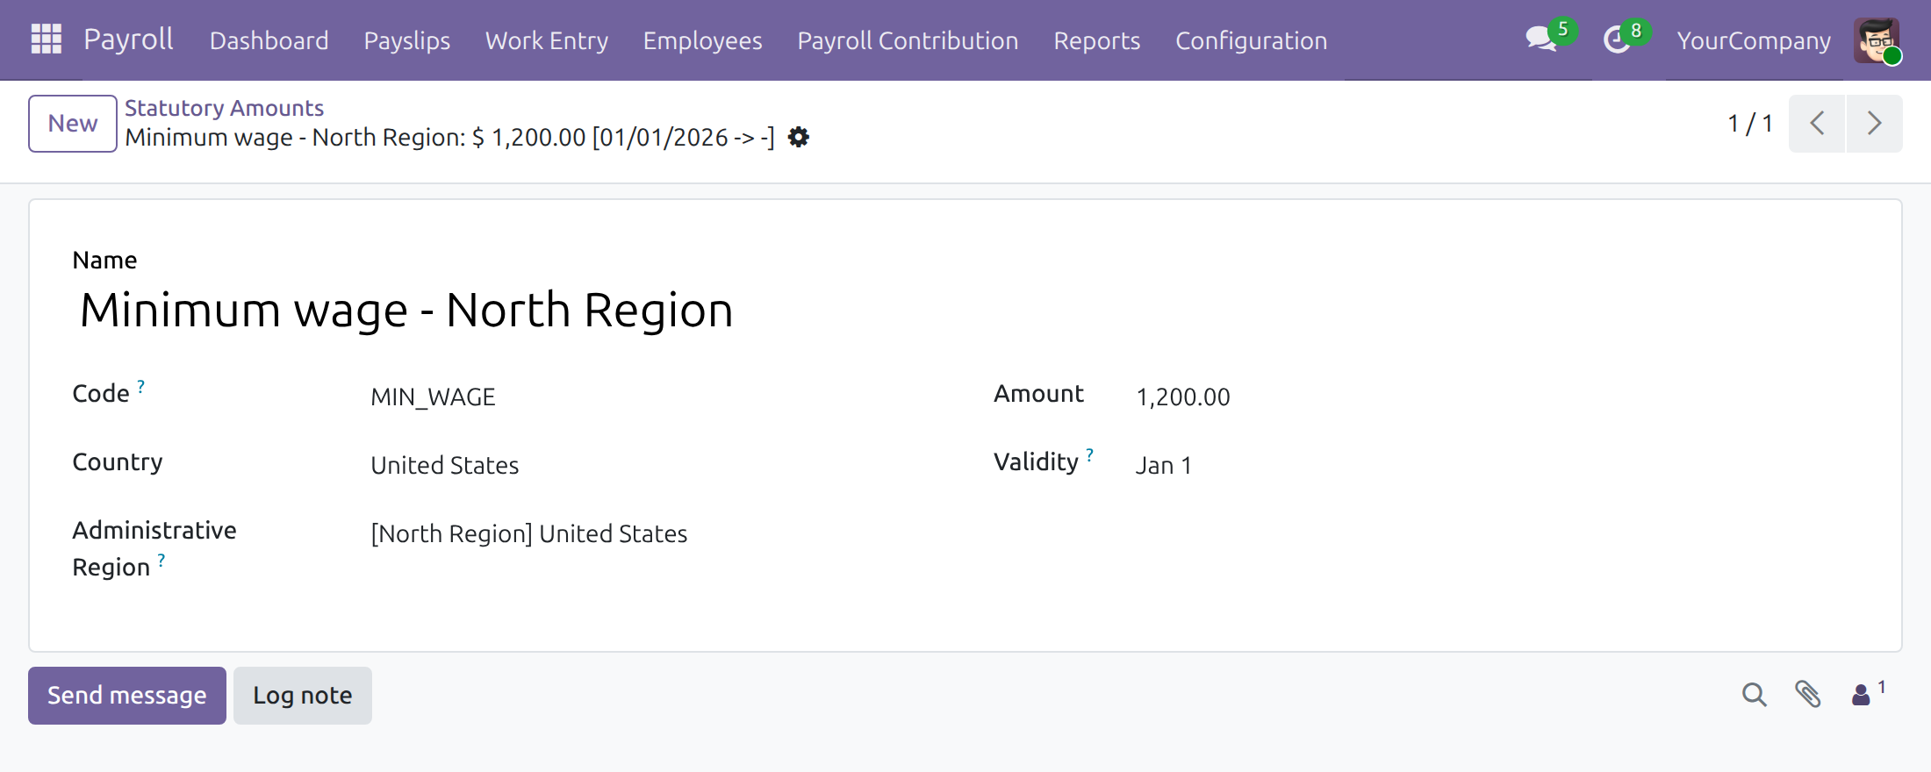The width and height of the screenshot is (1931, 772).
Task: Go to previous record arrow
Action: click(x=1817, y=123)
